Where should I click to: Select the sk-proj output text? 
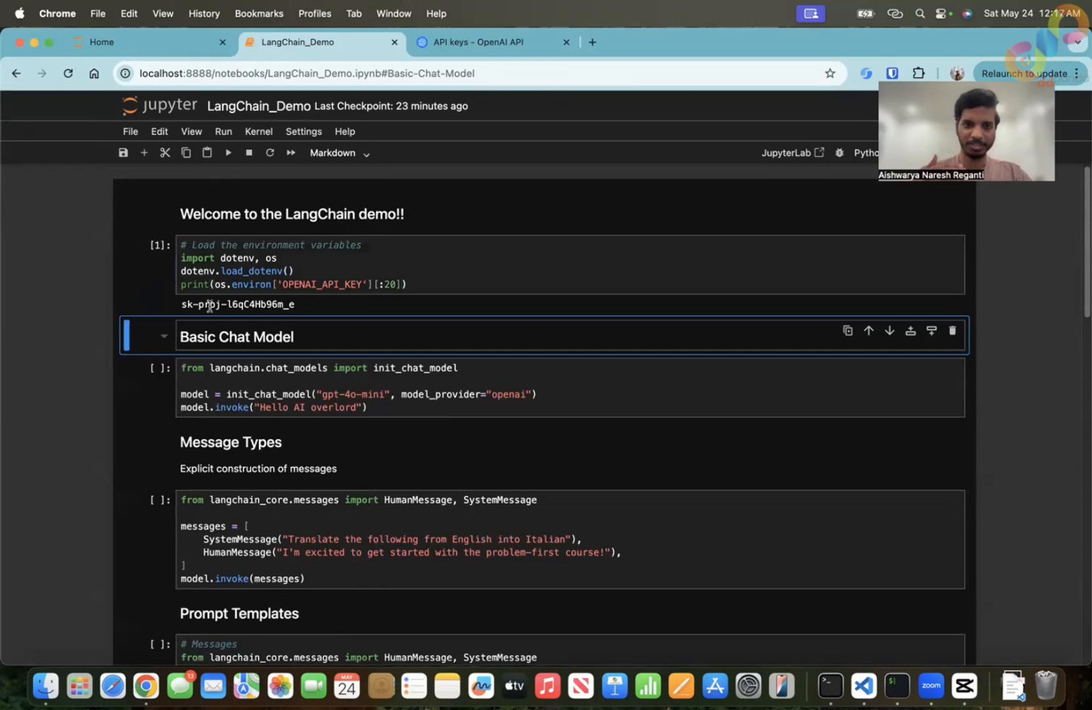click(238, 304)
